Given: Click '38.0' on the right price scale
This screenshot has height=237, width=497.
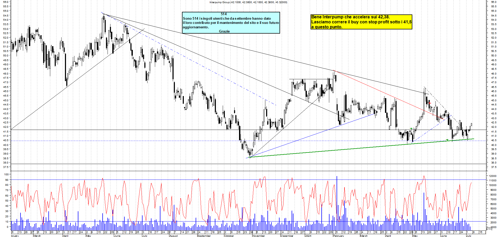Looking at the screenshot, I should click(493, 163).
